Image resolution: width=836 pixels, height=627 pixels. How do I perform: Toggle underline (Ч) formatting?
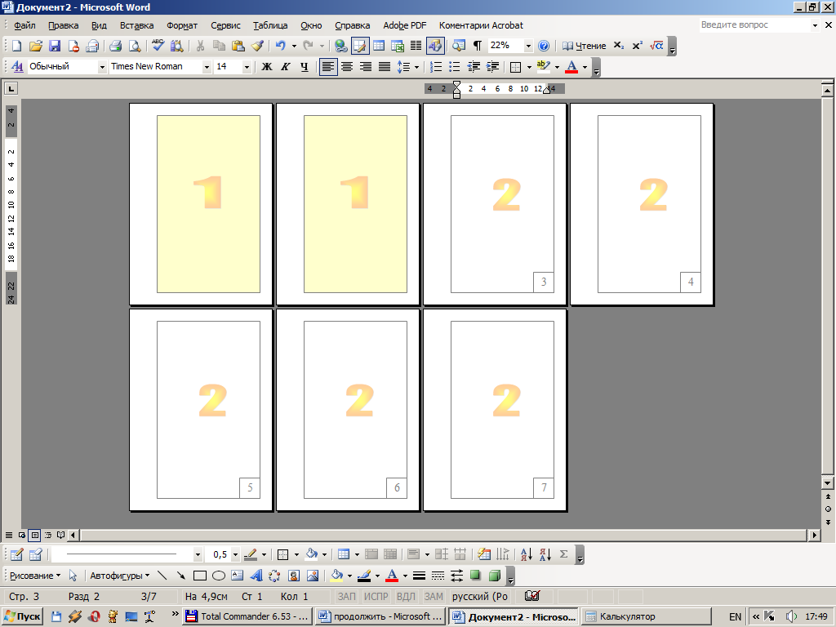point(305,67)
